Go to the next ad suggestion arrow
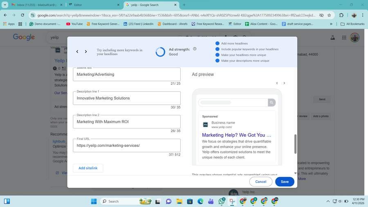The height and width of the screenshot is (207, 368). click(86, 52)
